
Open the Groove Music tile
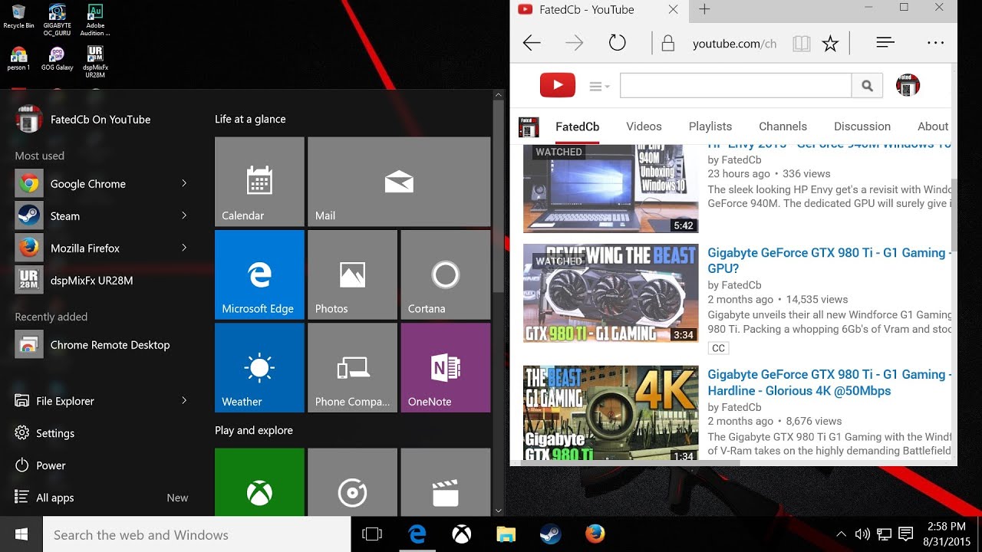(352, 482)
